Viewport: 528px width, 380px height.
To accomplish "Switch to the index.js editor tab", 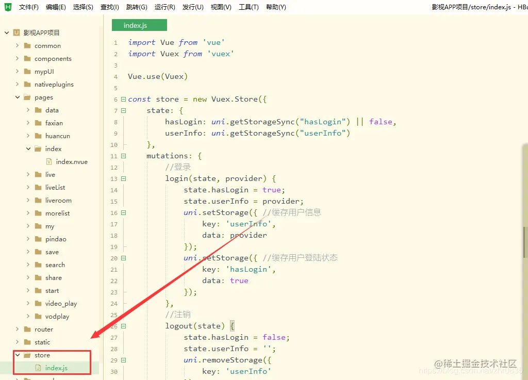I will coord(139,25).
